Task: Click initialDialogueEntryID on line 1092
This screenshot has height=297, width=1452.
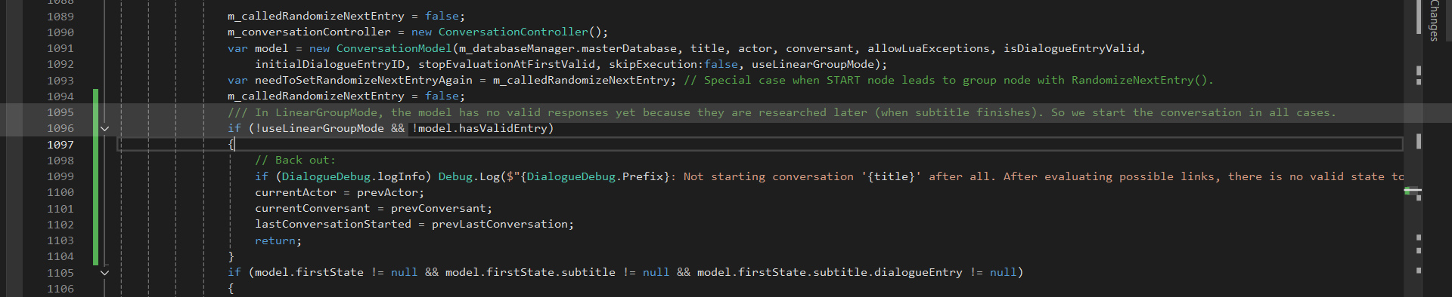Action: click(330, 64)
